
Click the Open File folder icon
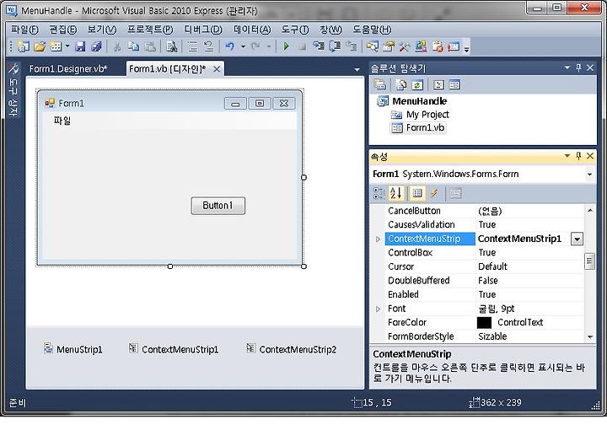(40, 47)
